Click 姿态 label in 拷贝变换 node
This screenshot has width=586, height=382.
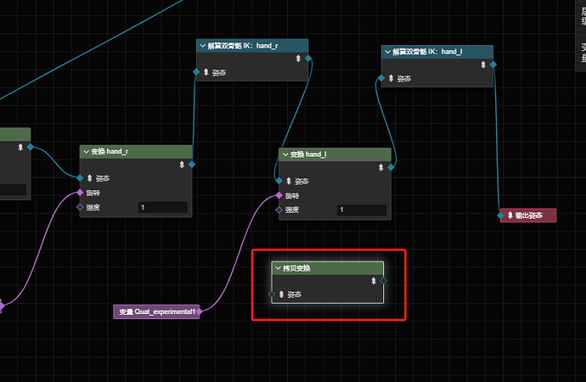[x=294, y=295]
